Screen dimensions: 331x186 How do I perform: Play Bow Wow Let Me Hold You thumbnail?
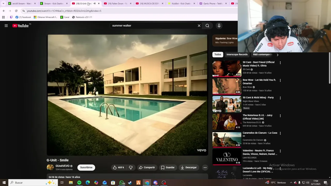[227, 86]
